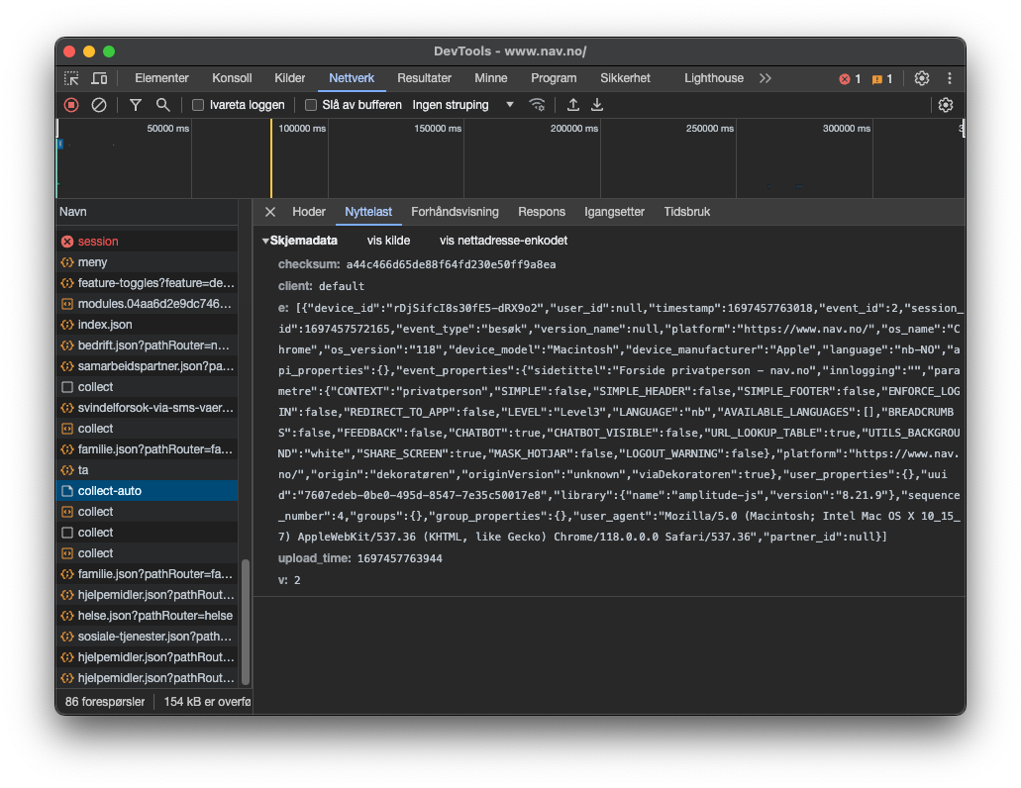Click the 86 forespørsler status entry

pyautogui.click(x=105, y=702)
